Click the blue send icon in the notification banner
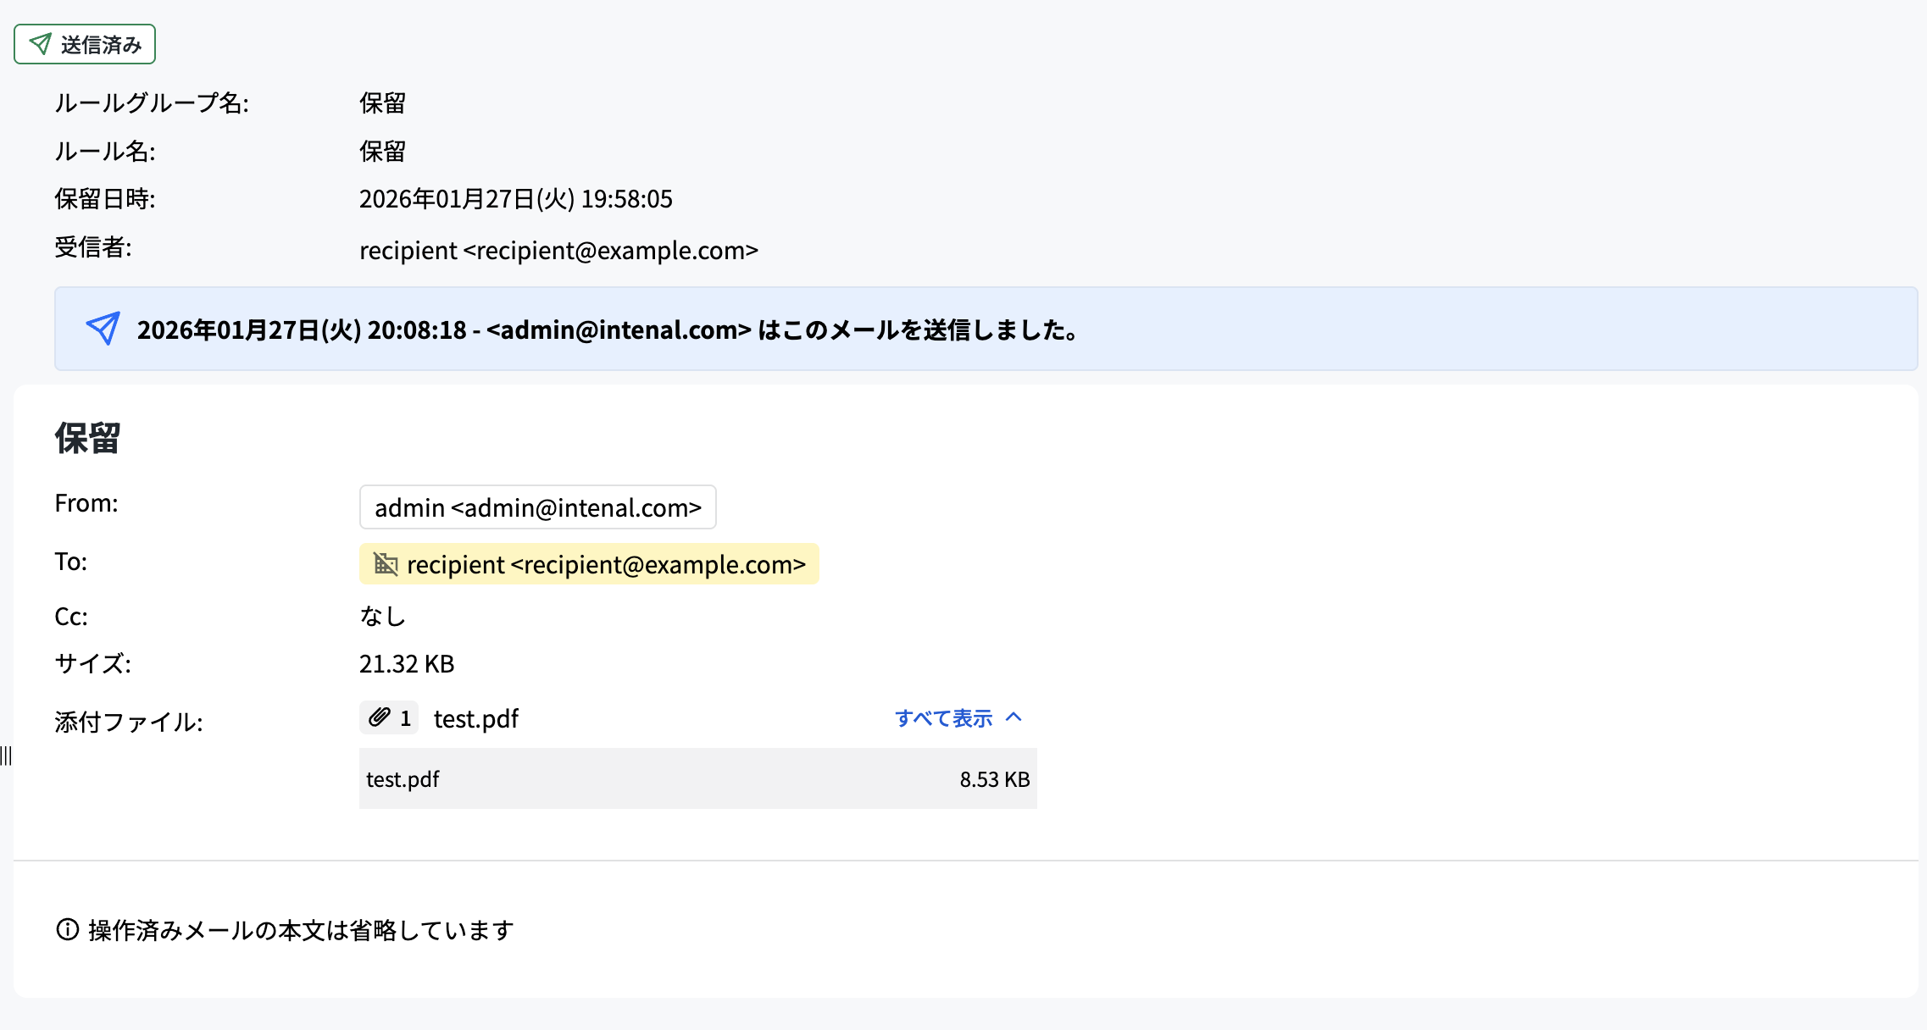This screenshot has width=1927, height=1030. 103,329
